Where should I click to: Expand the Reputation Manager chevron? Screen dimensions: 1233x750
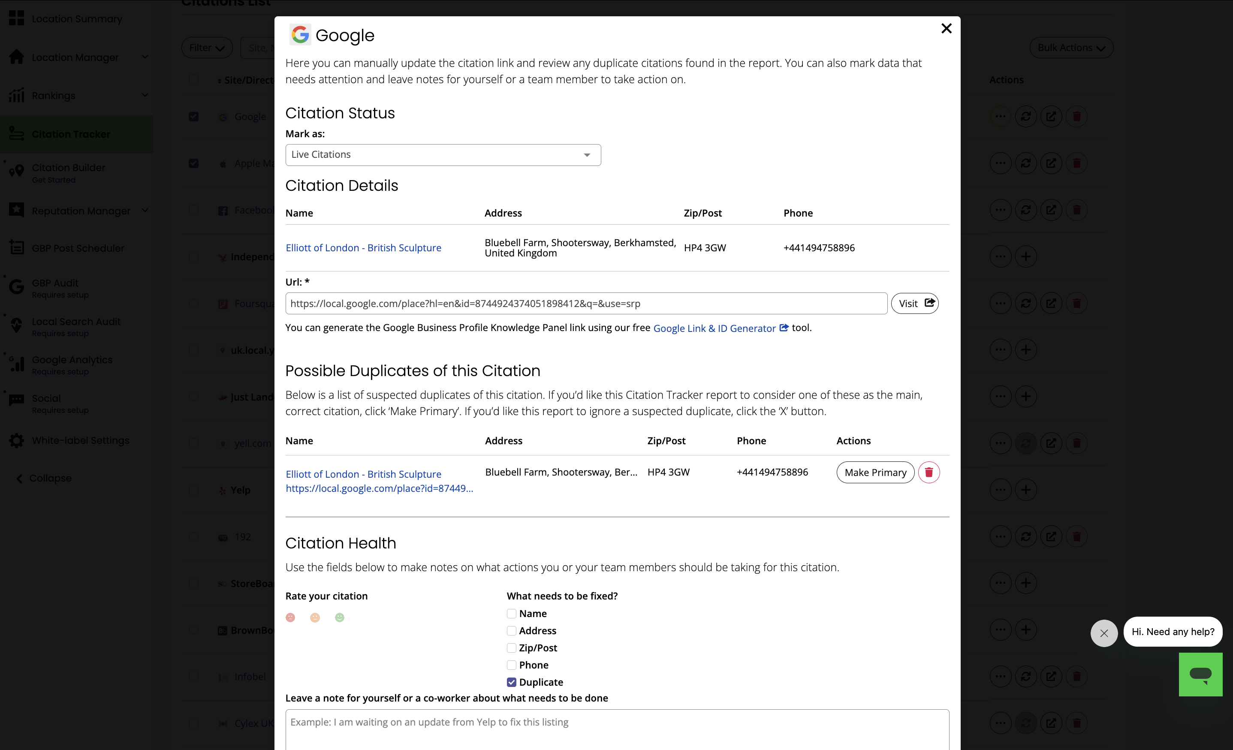[x=145, y=211]
